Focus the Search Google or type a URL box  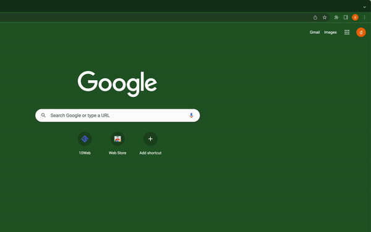tap(117, 115)
